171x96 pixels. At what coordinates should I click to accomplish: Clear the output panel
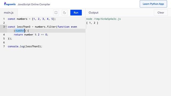click(161, 13)
